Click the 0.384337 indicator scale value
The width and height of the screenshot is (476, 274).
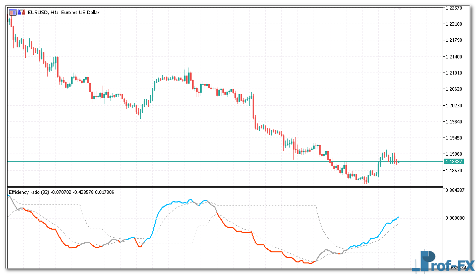455,190
